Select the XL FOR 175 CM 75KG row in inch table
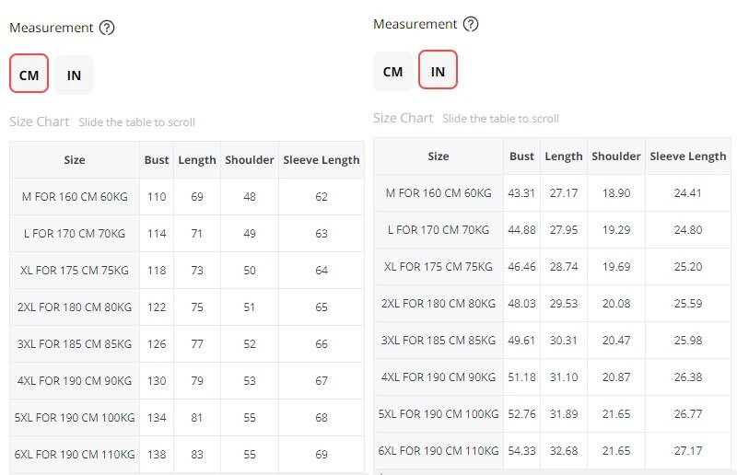The image size is (737, 475). tap(439, 266)
